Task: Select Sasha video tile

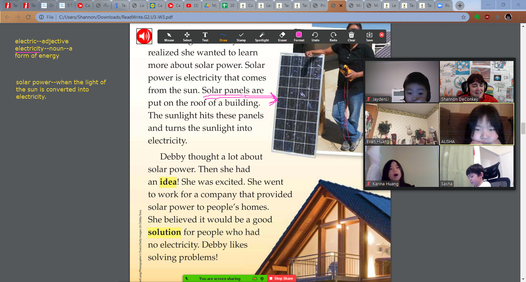Action: coord(477,166)
